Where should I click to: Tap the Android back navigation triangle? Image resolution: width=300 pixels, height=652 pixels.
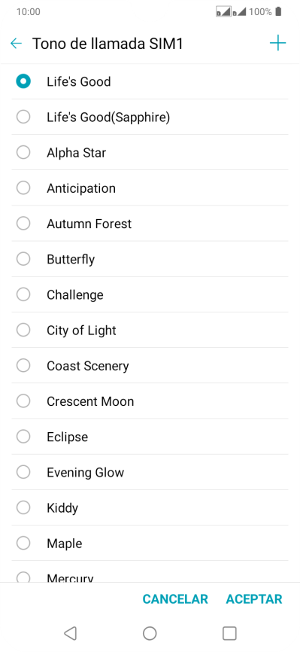tap(70, 633)
